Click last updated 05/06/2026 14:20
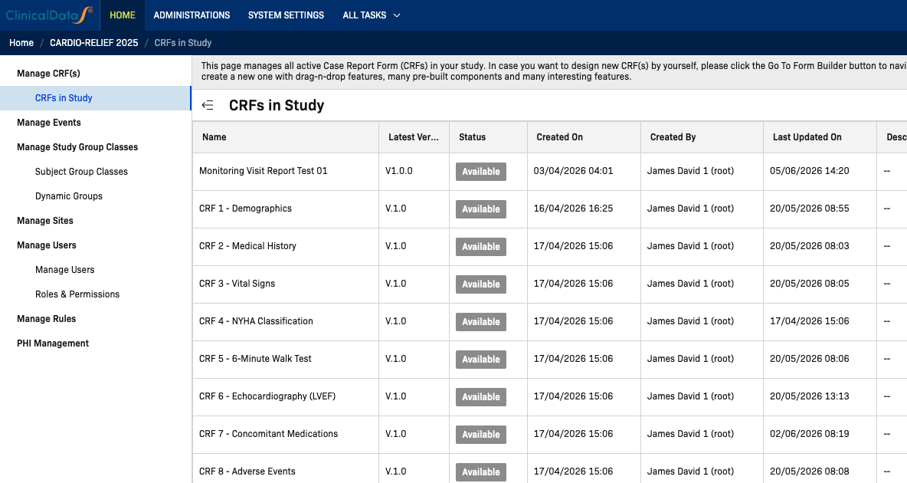The height and width of the screenshot is (483, 907). [x=809, y=171]
